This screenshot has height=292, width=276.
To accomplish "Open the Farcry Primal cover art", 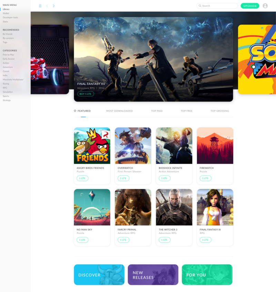I will 133,207.
